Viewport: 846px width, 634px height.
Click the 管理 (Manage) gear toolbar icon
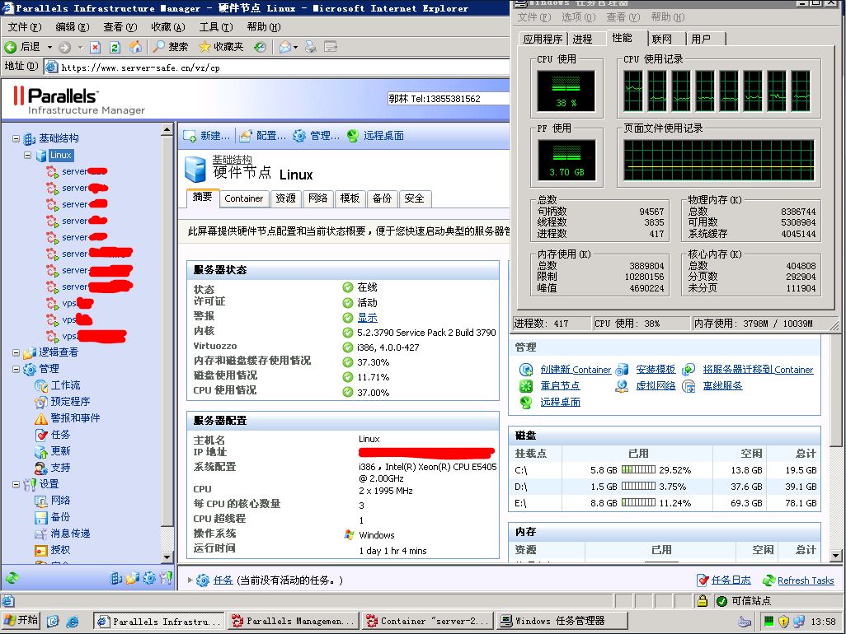click(x=299, y=136)
